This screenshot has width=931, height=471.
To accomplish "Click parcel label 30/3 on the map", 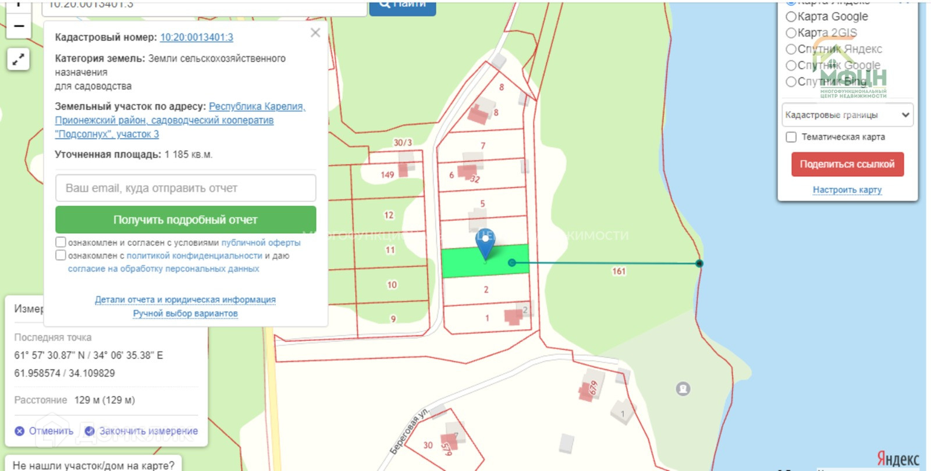I will tap(403, 142).
